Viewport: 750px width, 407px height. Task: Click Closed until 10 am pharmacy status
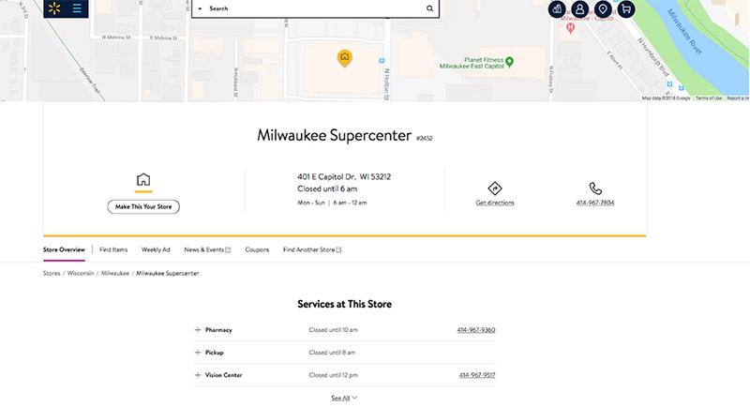[333, 330]
